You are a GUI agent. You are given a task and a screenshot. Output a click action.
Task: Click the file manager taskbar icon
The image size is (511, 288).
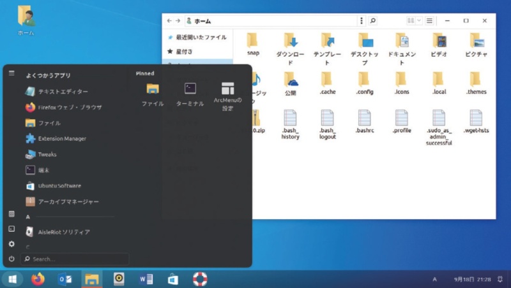[x=91, y=279]
